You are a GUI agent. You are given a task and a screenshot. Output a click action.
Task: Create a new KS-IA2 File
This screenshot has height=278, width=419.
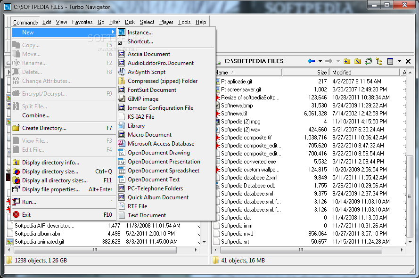(x=166, y=117)
